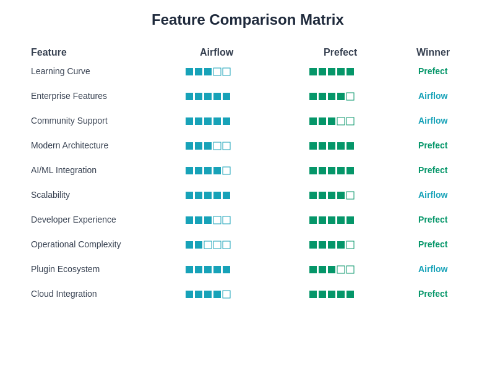Click the Prefect rating squares for Modern Architecture
Viewport: 495px width, 371px height.
click(332, 146)
